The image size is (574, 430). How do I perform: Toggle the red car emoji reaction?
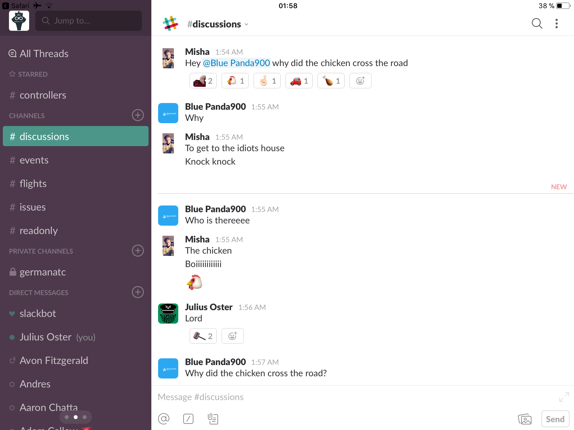tap(299, 81)
